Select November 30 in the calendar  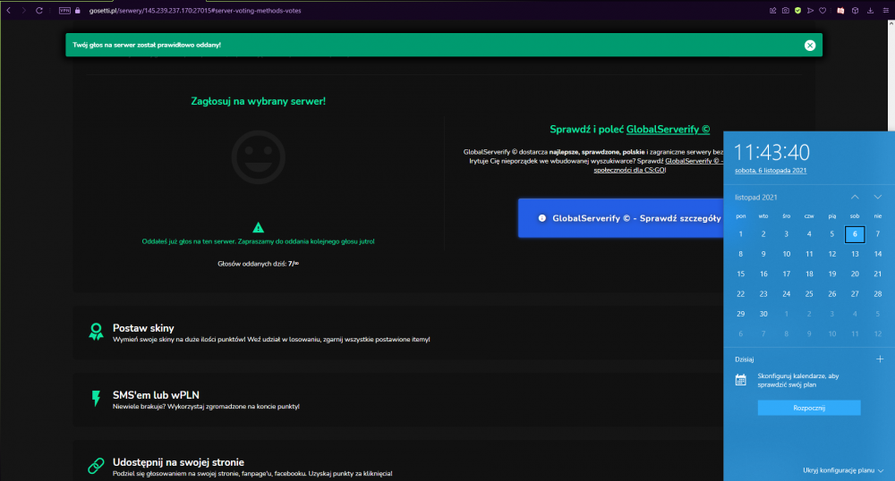coord(763,314)
